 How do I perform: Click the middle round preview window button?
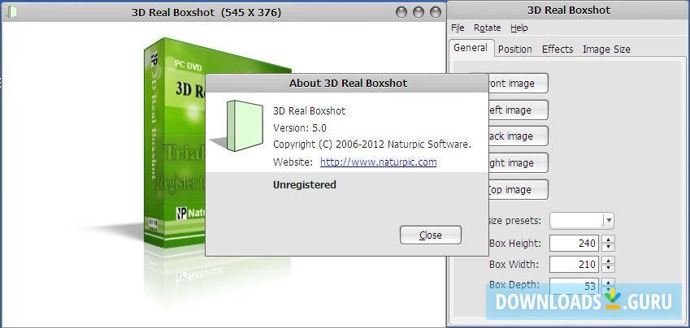(419, 12)
